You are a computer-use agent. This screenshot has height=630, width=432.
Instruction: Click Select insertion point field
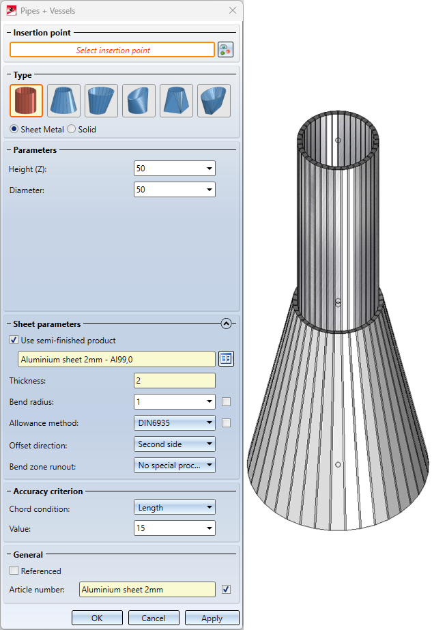(113, 50)
